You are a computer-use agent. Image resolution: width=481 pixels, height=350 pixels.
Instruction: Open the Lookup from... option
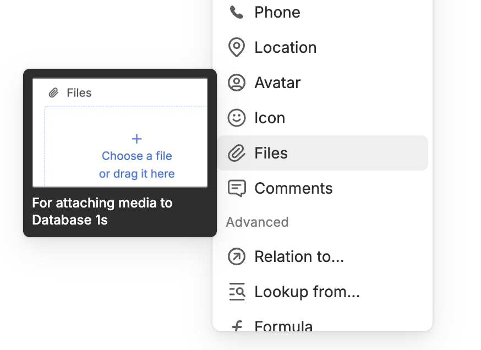[323, 292]
